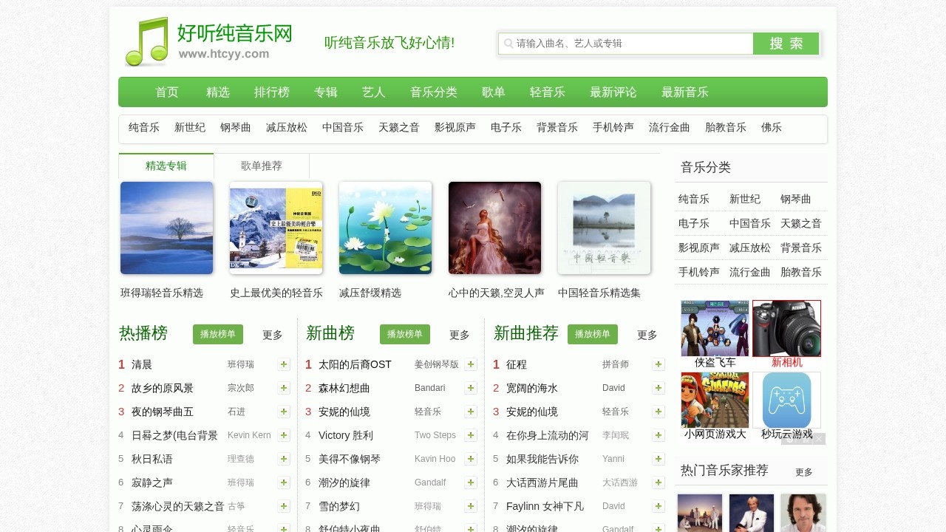Open the 更多 link of 新曲榜

(459, 334)
